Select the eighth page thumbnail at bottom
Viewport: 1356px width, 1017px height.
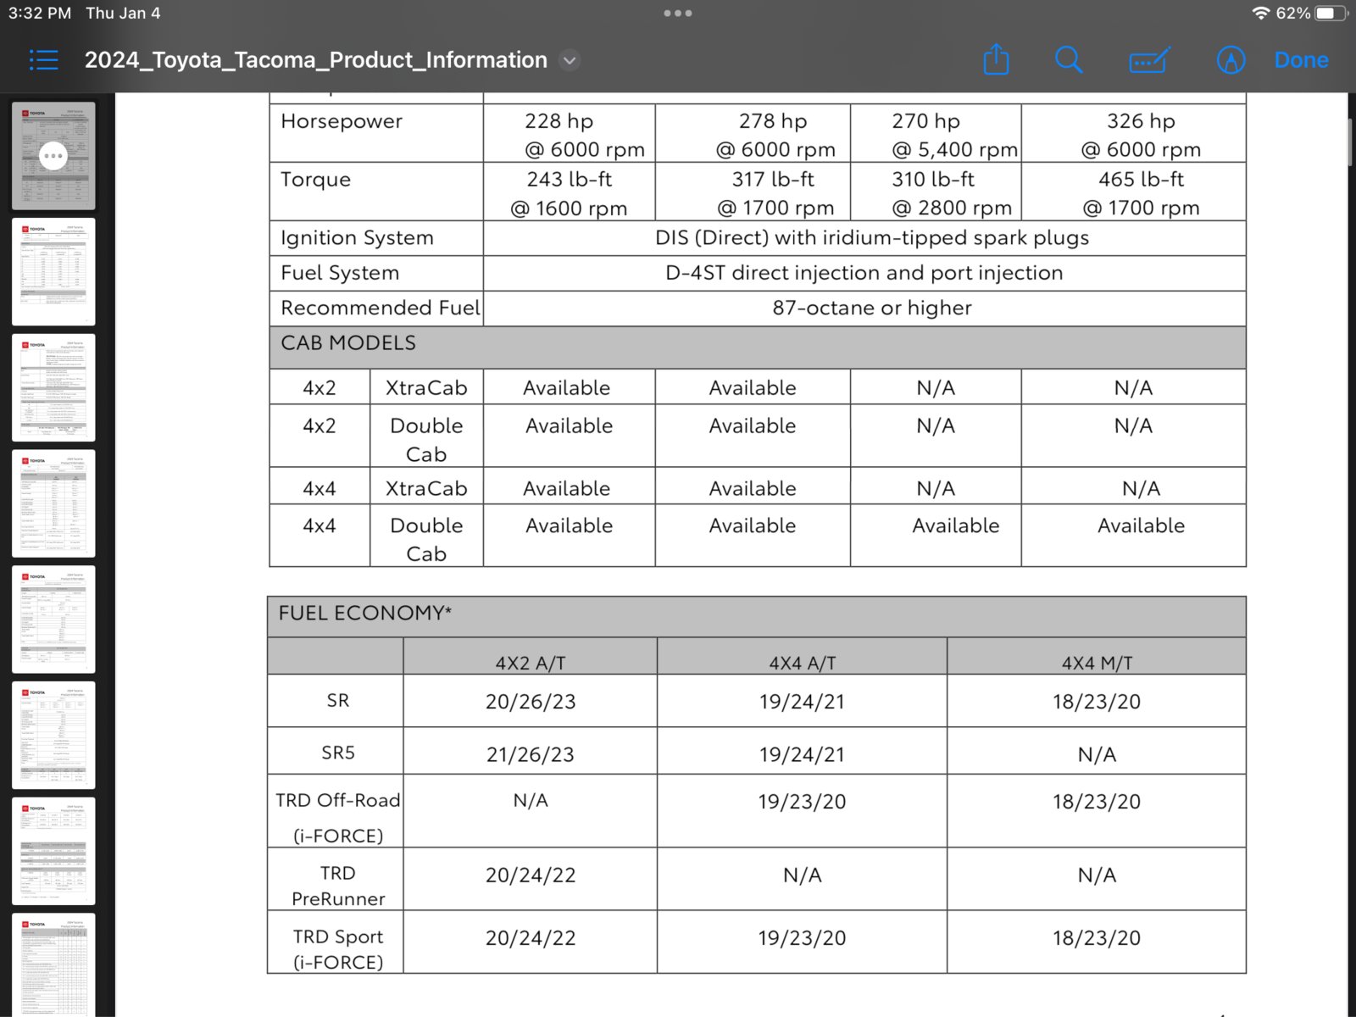(53, 965)
